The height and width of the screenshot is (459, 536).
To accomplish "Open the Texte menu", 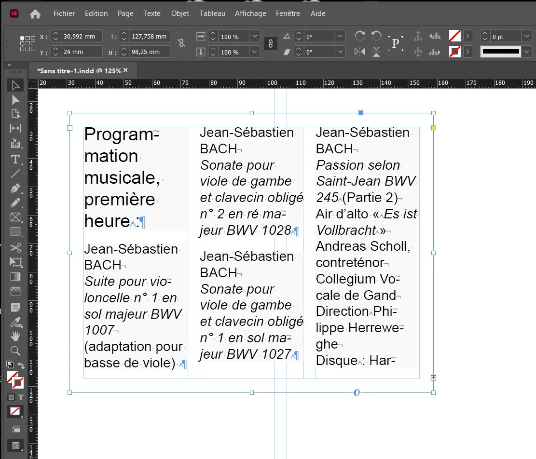I will pos(152,13).
